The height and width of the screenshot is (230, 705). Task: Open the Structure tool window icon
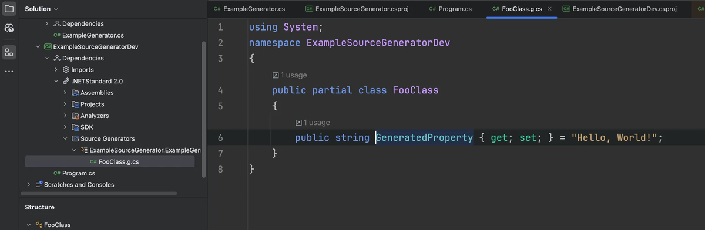coord(9,52)
